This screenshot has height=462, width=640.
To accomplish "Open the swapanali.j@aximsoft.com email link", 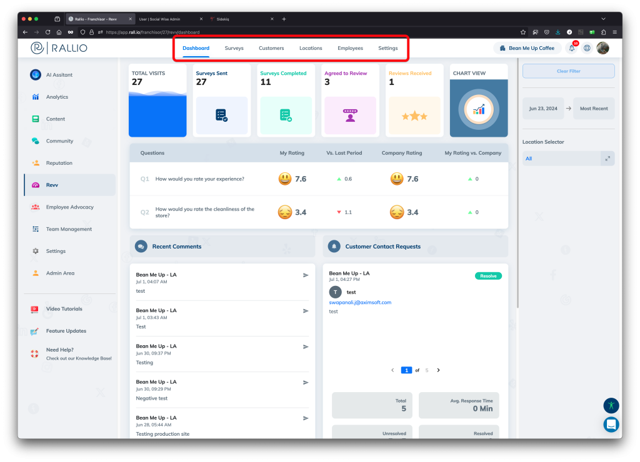I will (x=360, y=302).
